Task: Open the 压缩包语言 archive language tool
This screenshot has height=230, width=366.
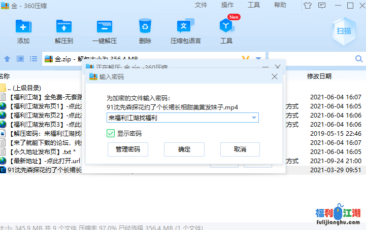Action: point(185,26)
